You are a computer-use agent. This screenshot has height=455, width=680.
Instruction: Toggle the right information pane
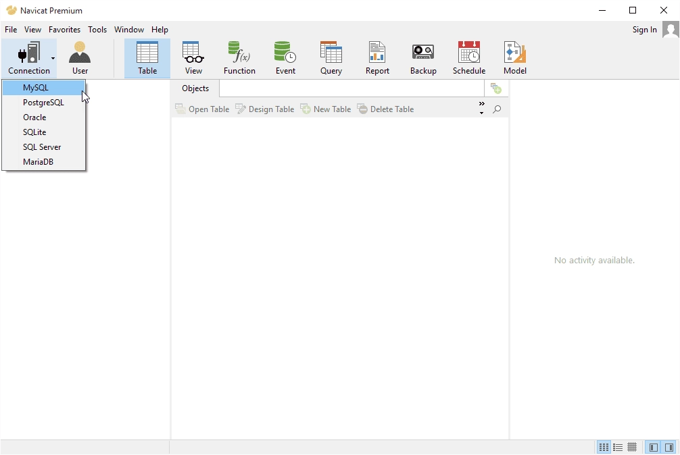click(x=670, y=447)
